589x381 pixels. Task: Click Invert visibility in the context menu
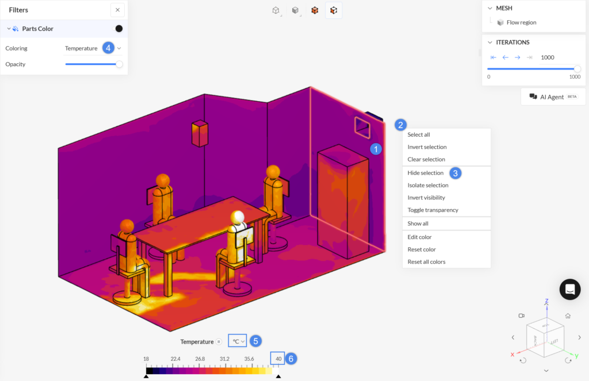pos(446,198)
